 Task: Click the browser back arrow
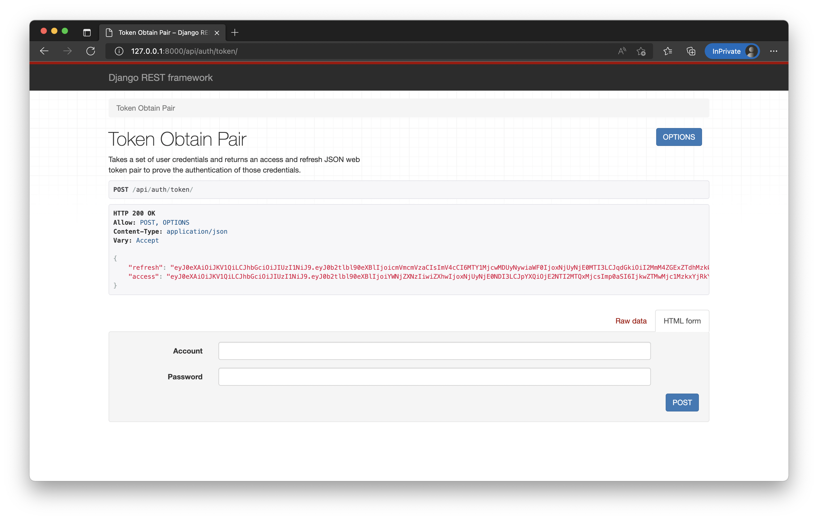pyautogui.click(x=44, y=51)
